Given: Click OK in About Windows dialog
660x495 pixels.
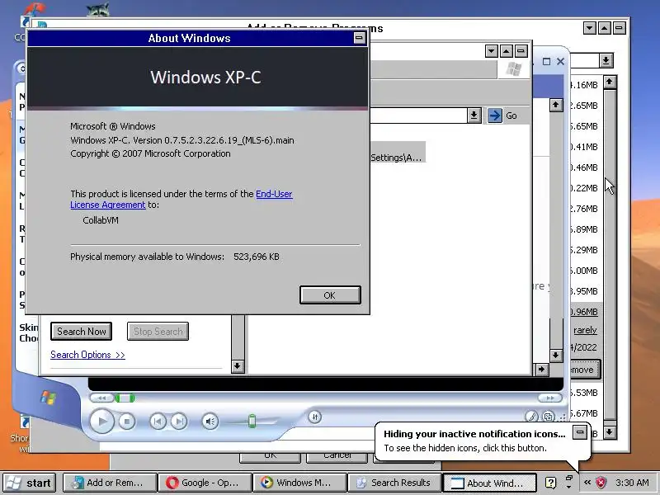Looking at the screenshot, I should click(x=330, y=295).
